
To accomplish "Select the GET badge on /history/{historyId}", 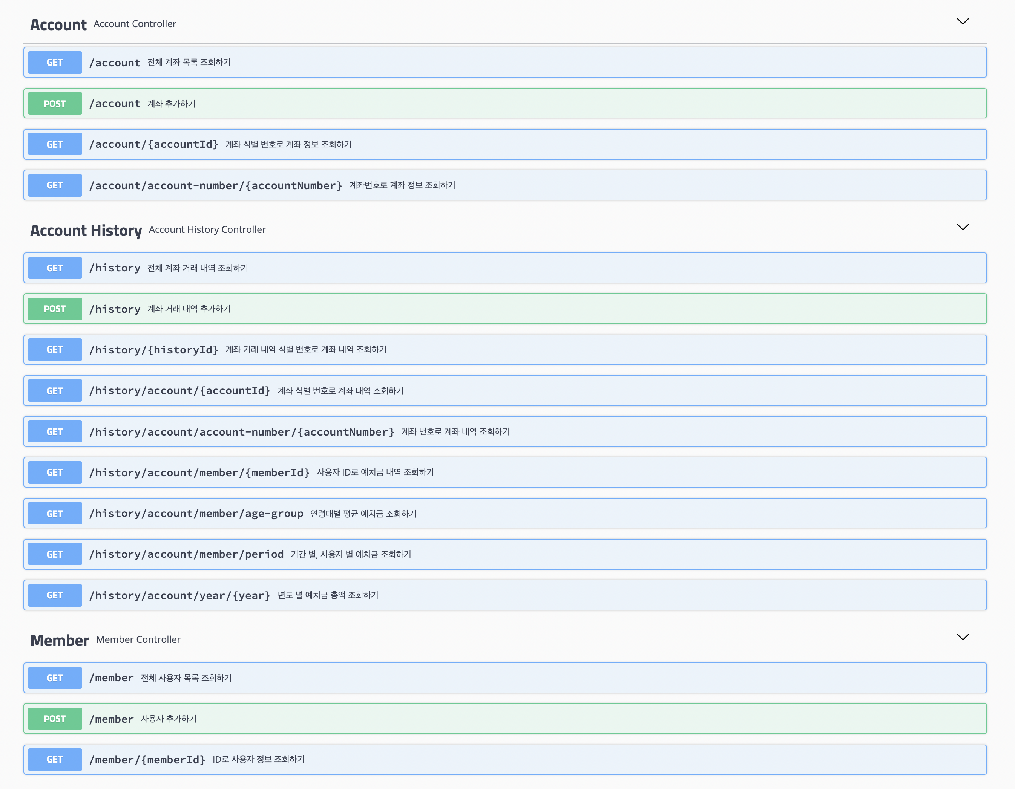I will coord(54,349).
